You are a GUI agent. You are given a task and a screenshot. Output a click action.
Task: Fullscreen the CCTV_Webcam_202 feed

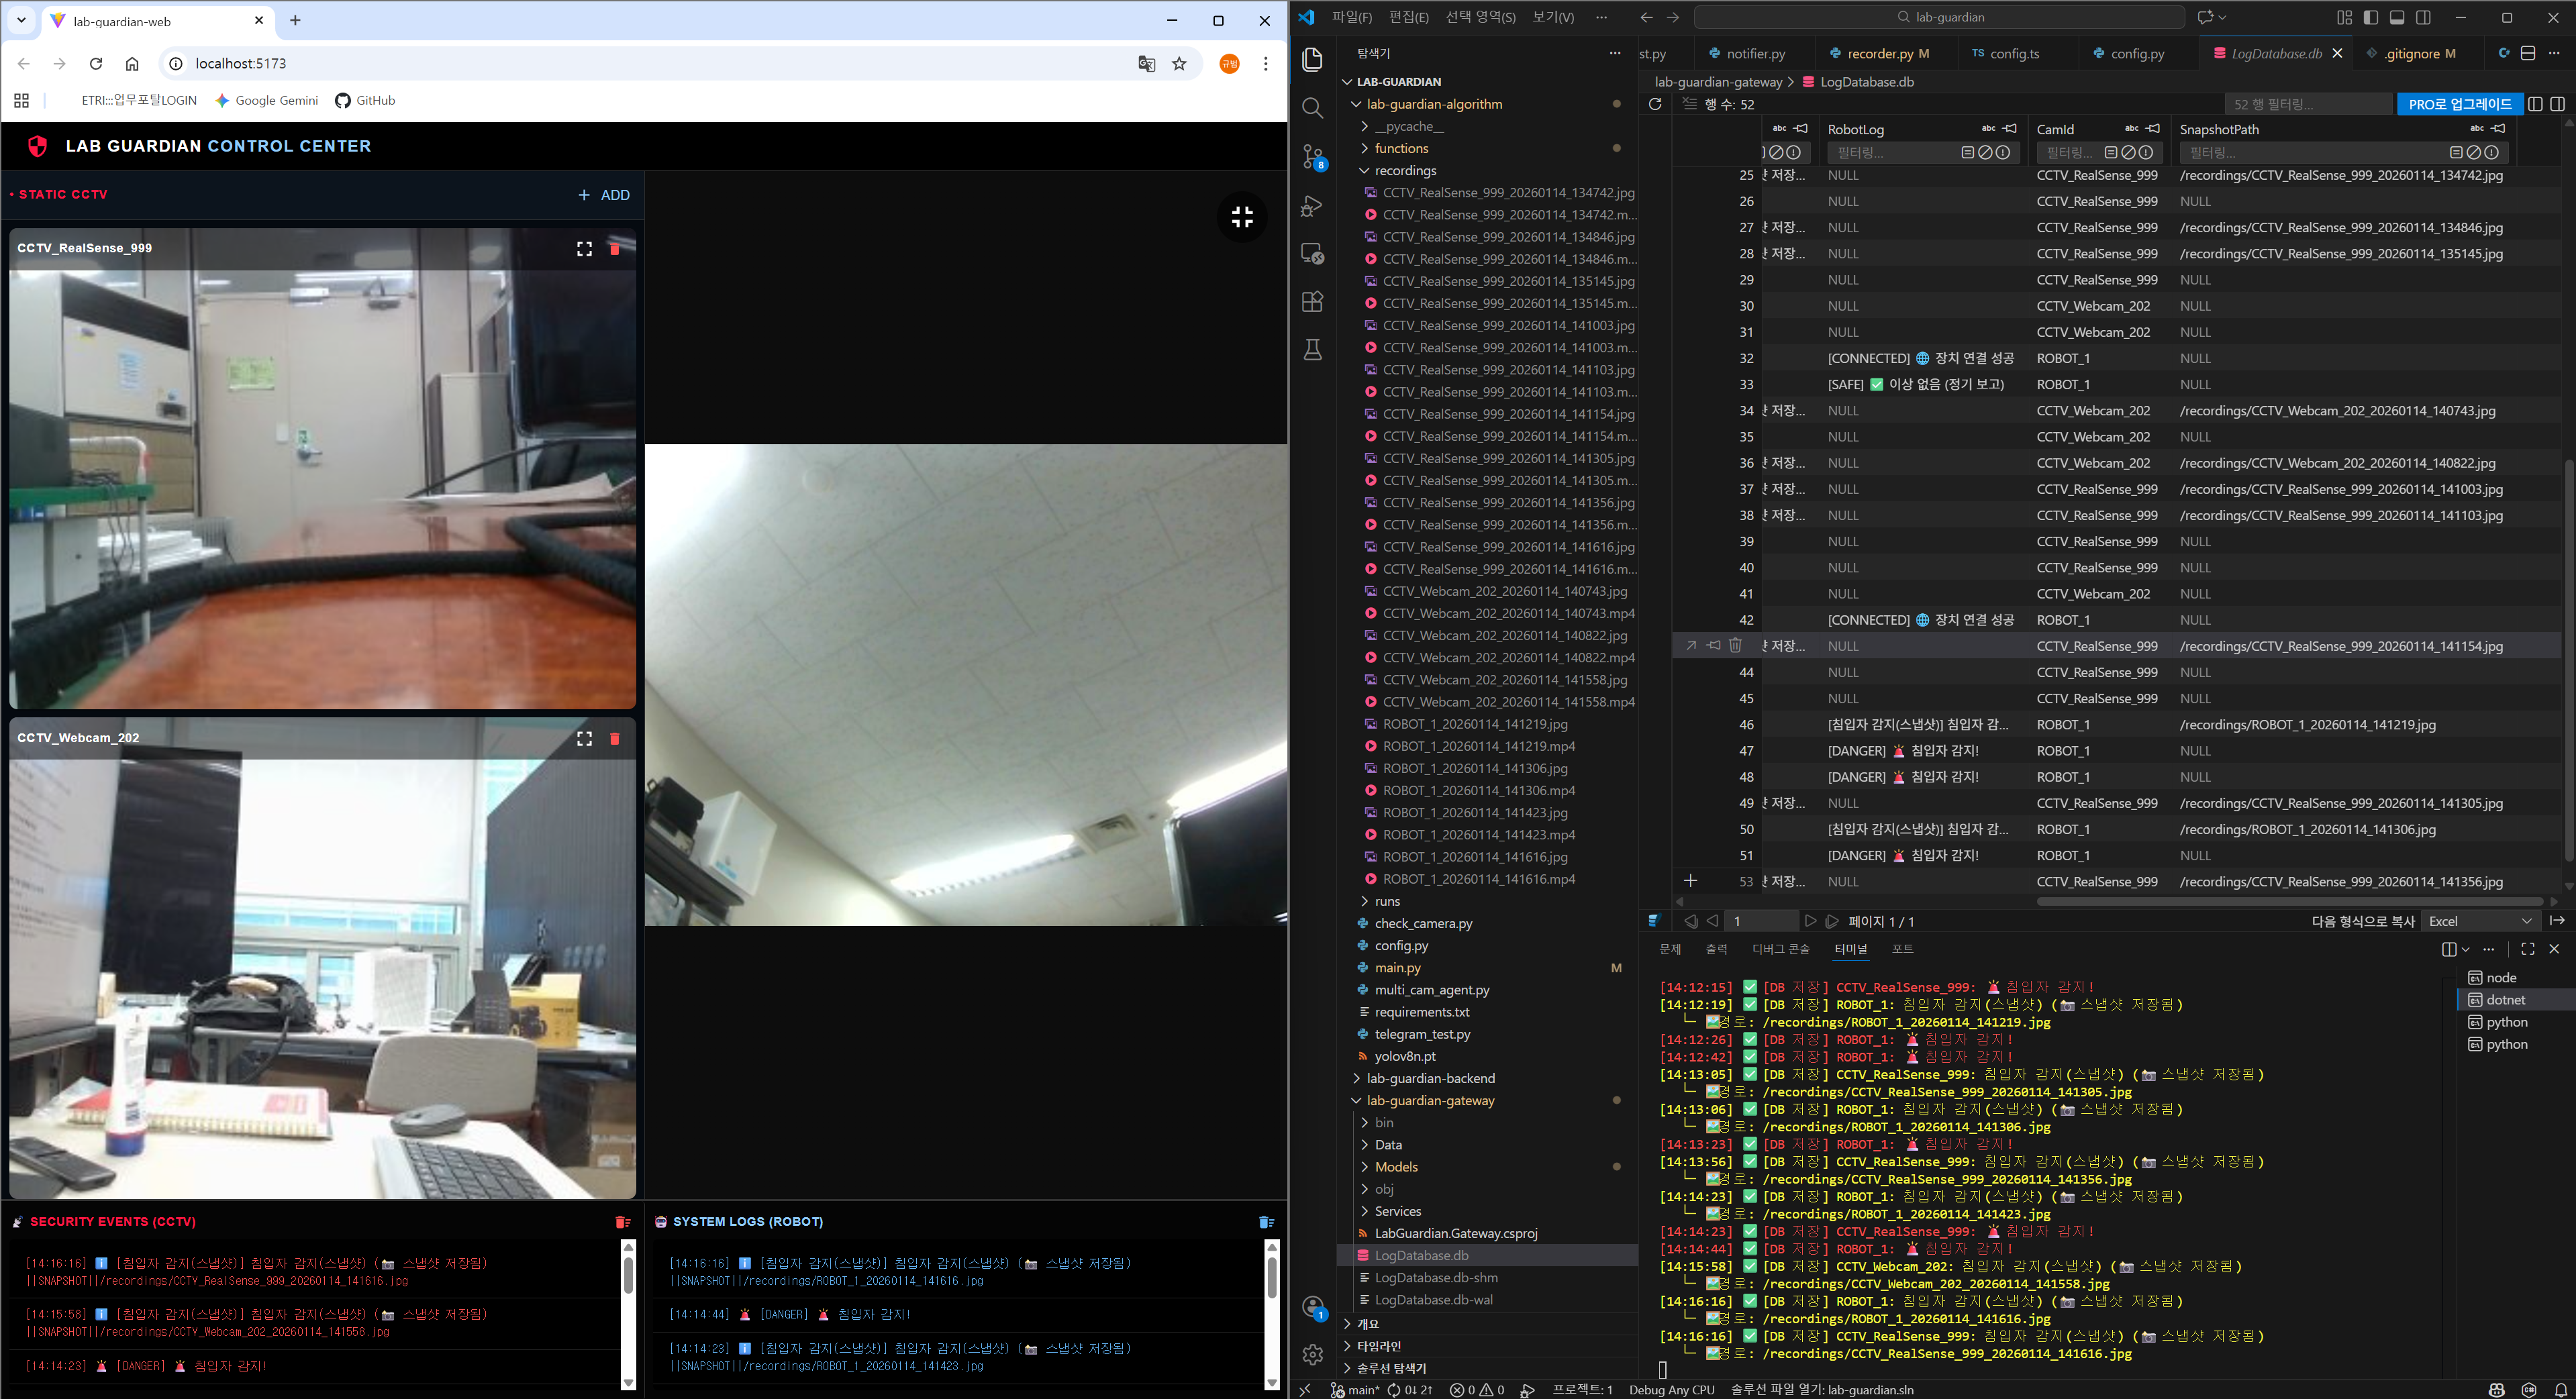coord(584,739)
